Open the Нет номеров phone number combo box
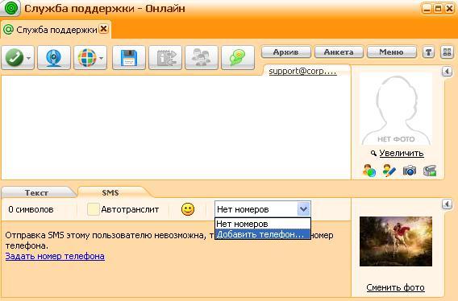This screenshot has height=301, width=458. tap(263, 209)
